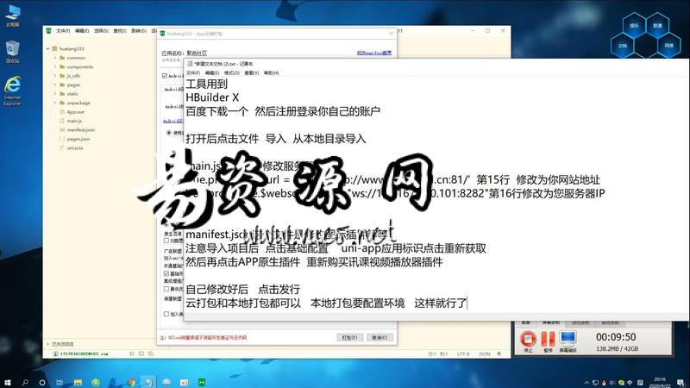
Task: Click notification bell in HBuilder status bar
Action: click(499, 354)
